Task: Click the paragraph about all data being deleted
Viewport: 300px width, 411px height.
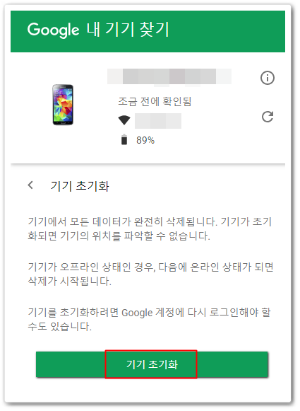Action: pos(150,228)
